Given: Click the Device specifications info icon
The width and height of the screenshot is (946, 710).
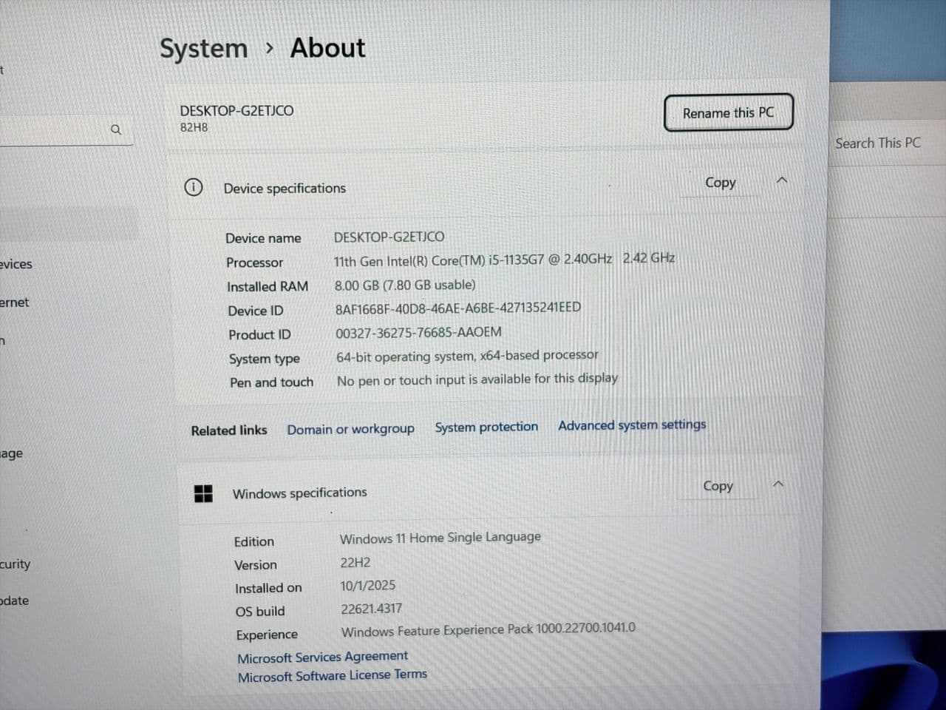Looking at the screenshot, I should point(194,187).
